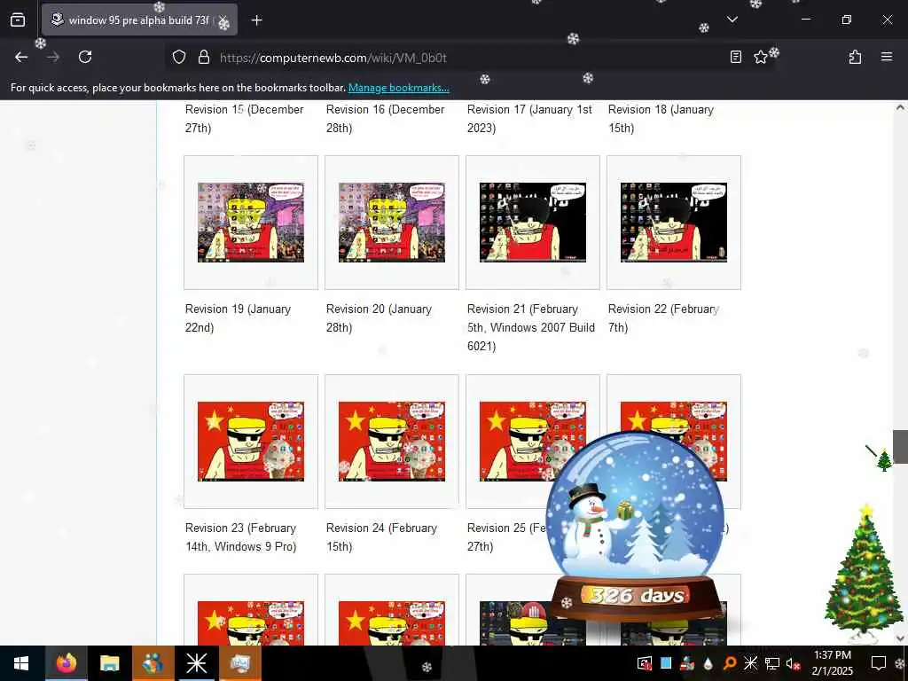Bookmark this page with the star
This screenshot has width=908, height=681.
tap(760, 57)
